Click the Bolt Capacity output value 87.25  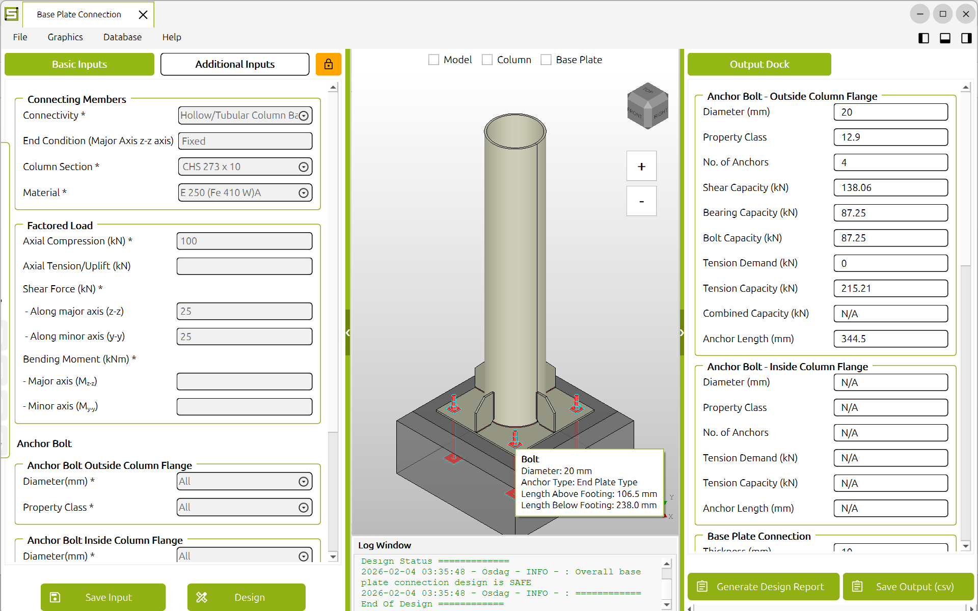891,238
